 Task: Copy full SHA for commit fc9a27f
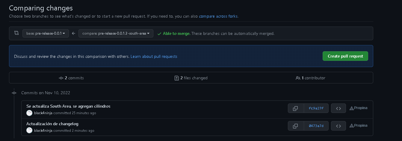295,108
